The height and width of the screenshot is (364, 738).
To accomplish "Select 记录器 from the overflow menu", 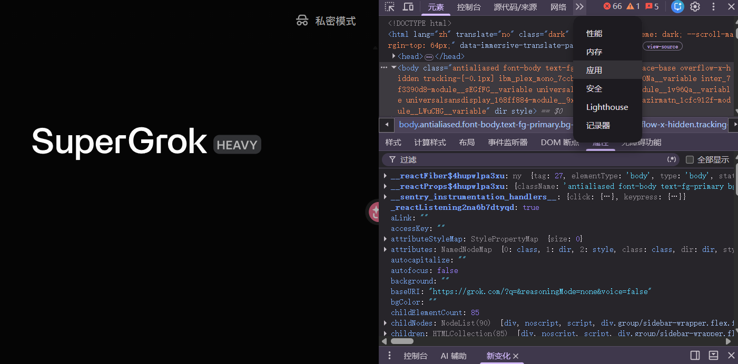I will pyautogui.click(x=607, y=125).
